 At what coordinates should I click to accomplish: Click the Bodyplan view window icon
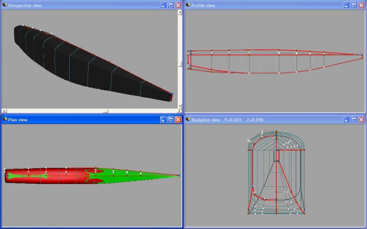(x=188, y=120)
